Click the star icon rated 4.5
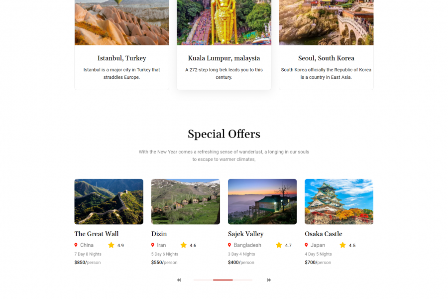Viewport: 448px width, 299px height. coord(342,245)
